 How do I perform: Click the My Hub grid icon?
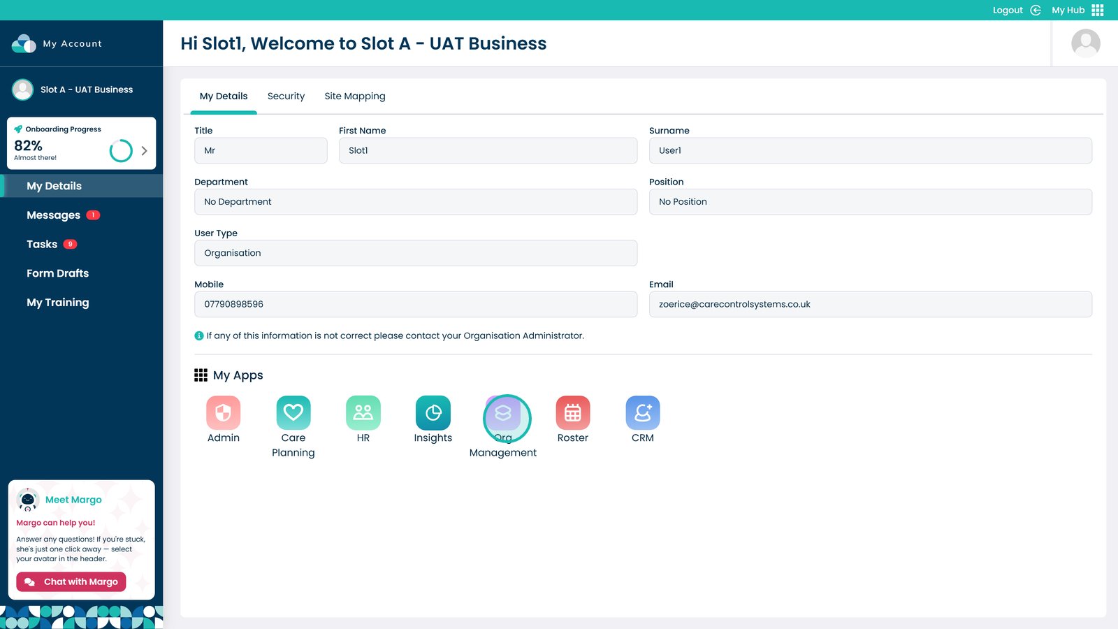click(1098, 10)
